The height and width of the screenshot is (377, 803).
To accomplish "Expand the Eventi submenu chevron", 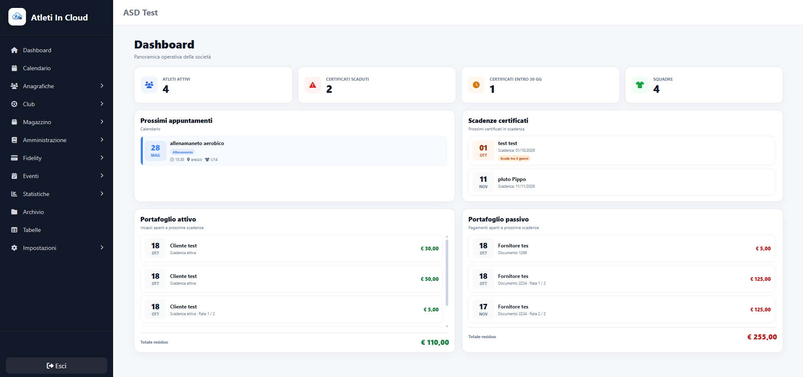I will pyautogui.click(x=102, y=176).
